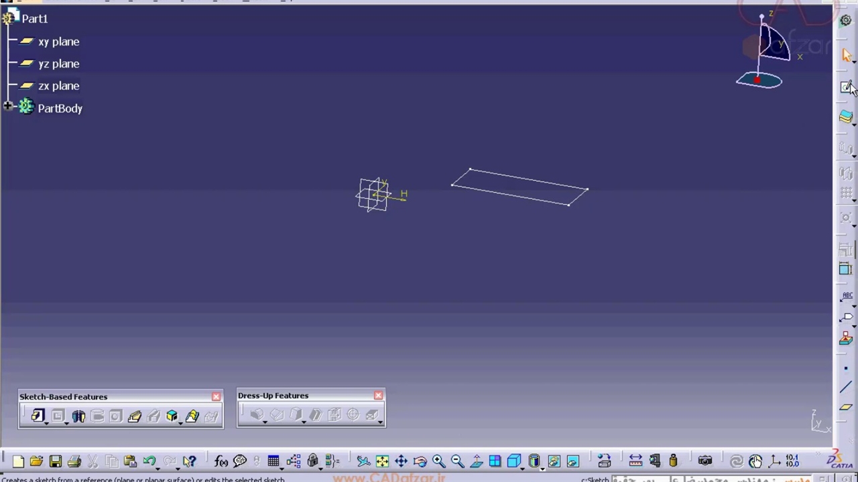
Task: Click the Fit All In view icon
Action: (382, 461)
